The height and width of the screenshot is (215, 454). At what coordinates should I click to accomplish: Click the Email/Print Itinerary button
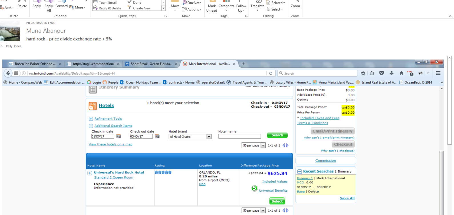click(333, 131)
